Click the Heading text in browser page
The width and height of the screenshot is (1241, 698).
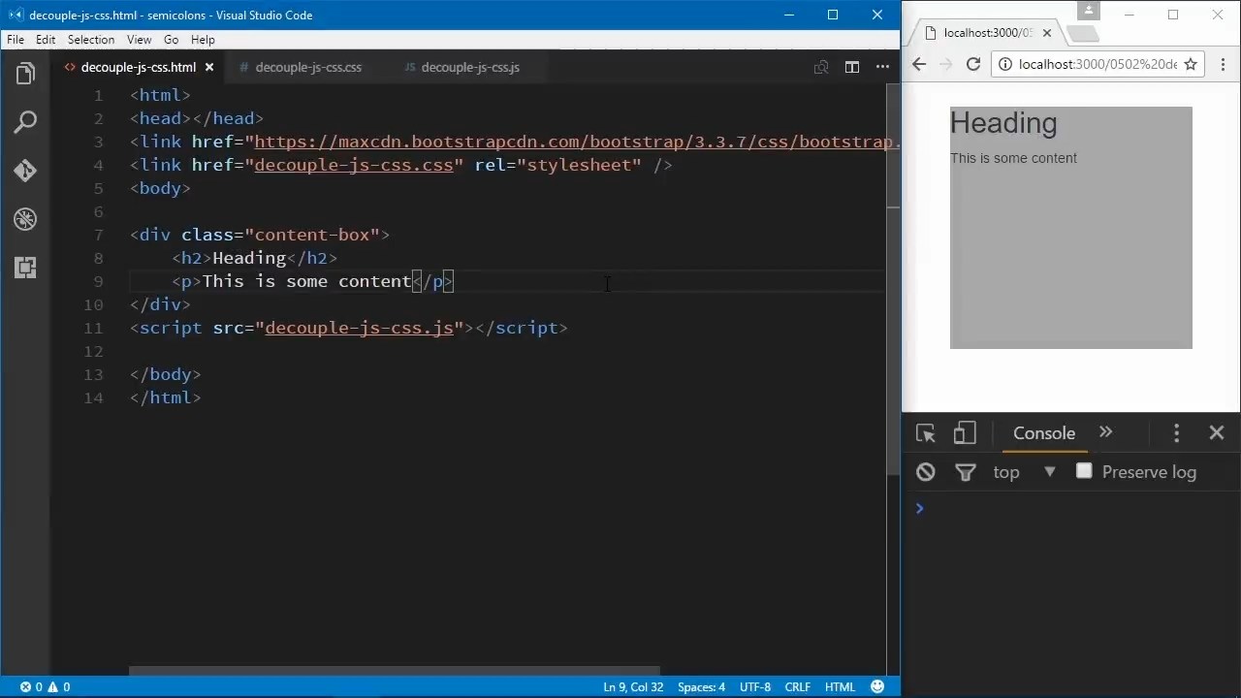[x=1003, y=123]
